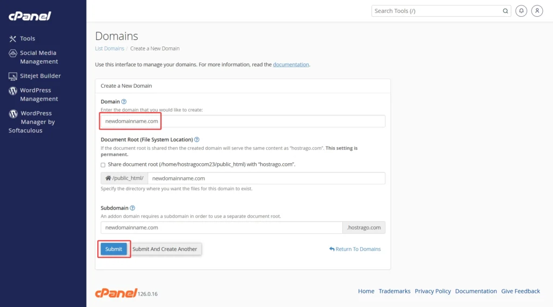Click the search magnifier icon
The width and height of the screenshot is (553, 307).
point(505,11)
